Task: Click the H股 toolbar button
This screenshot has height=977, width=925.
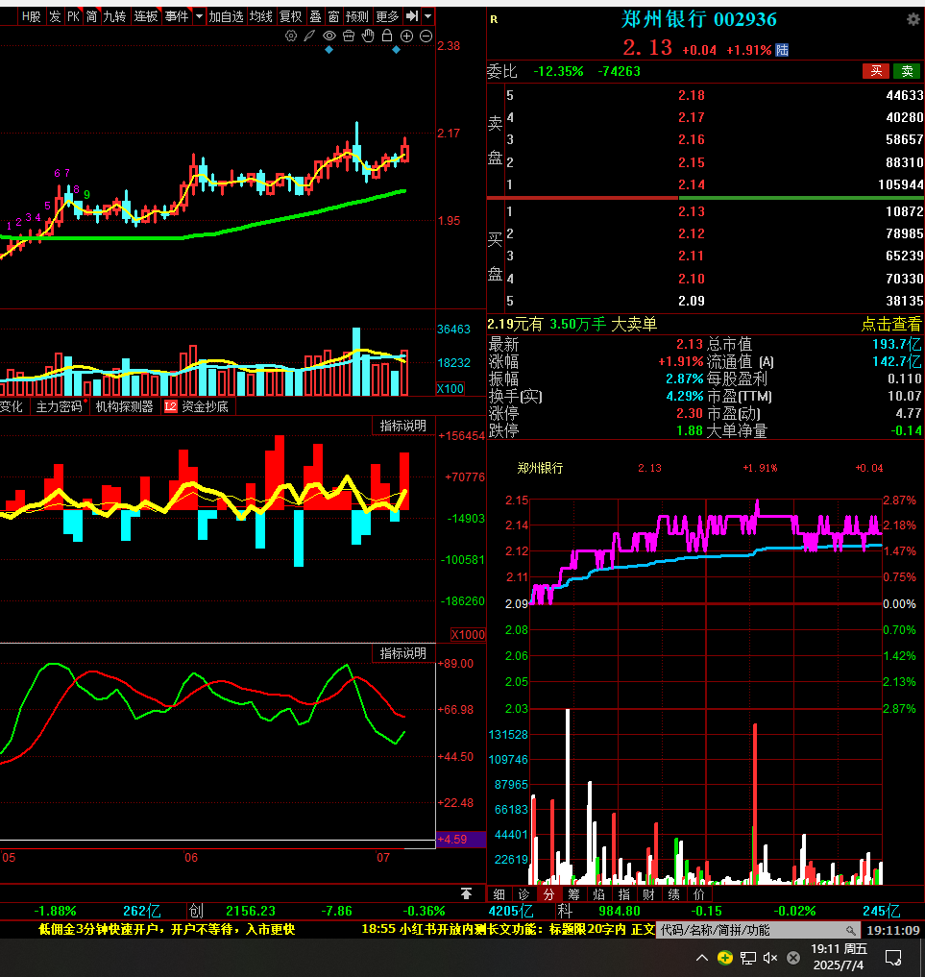Action: [31, 16]
